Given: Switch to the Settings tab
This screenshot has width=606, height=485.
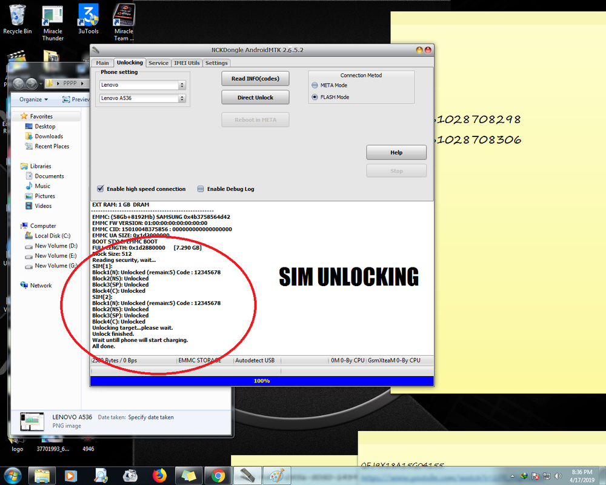Looking at the screenshot, I should (x=216, y=63).
